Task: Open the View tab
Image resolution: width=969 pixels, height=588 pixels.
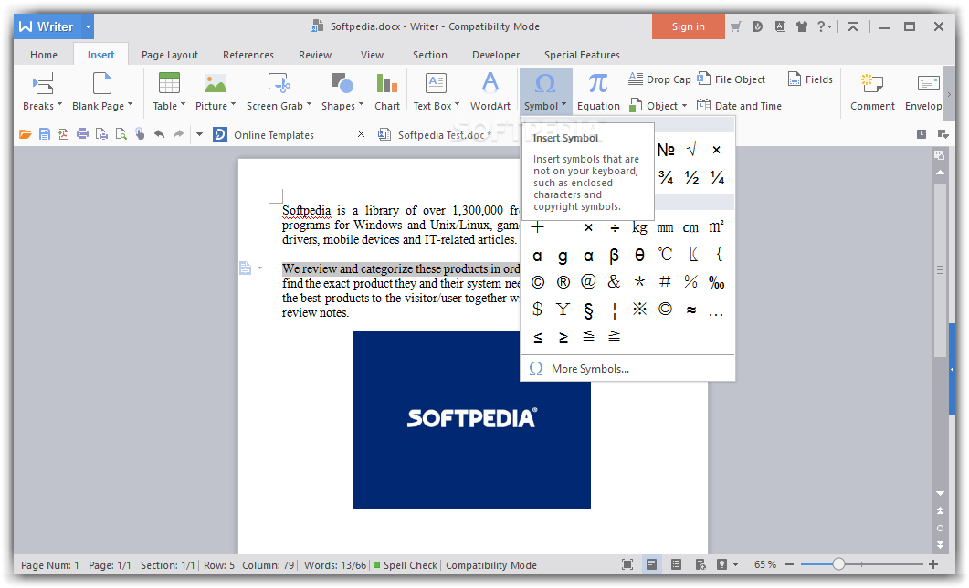Action: (x=372, y=55)
